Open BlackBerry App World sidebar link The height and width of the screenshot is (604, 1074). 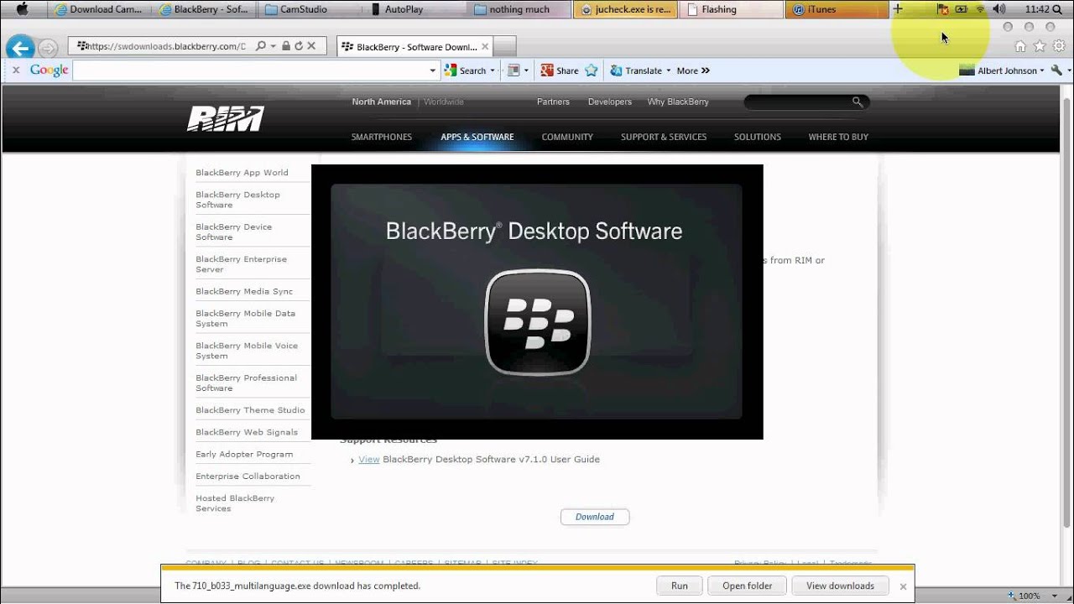[242, 172]
